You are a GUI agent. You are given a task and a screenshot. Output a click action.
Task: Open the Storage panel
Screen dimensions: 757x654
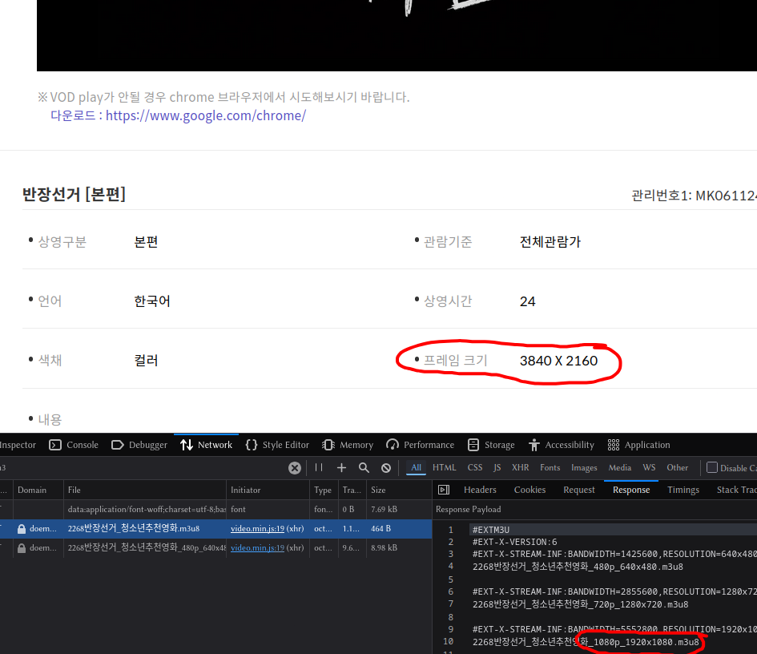[491, 445]
